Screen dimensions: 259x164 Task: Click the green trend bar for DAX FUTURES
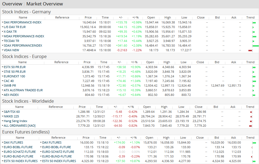click(254, 143)
